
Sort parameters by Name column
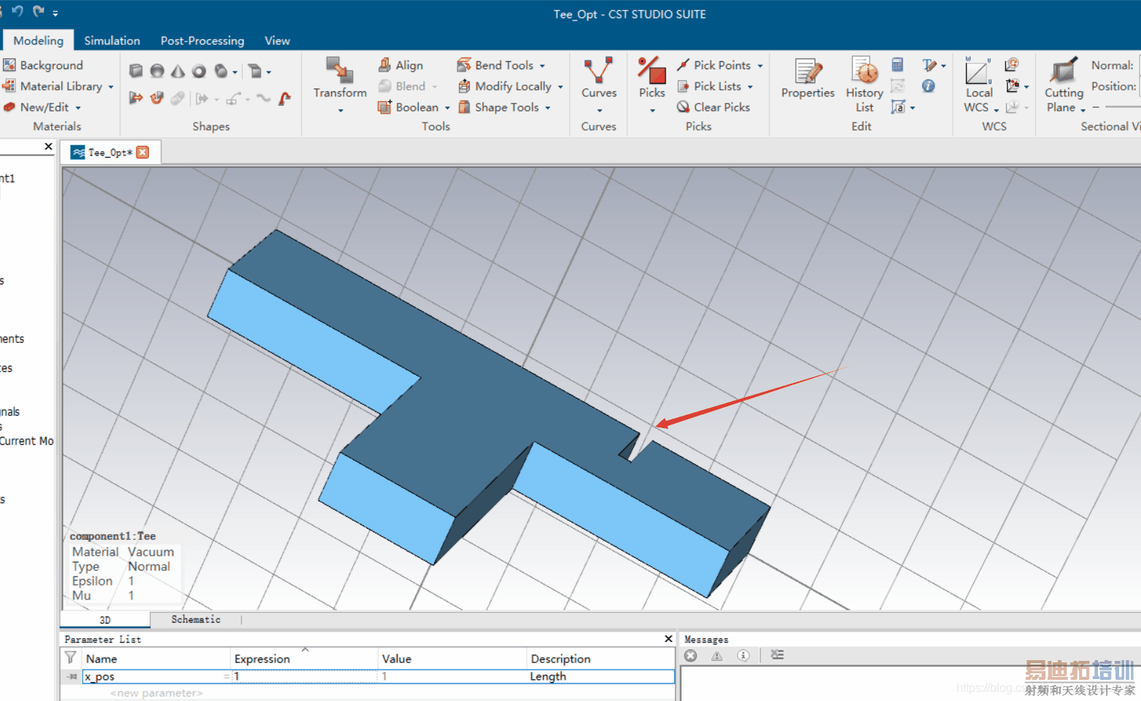[156, 658]
